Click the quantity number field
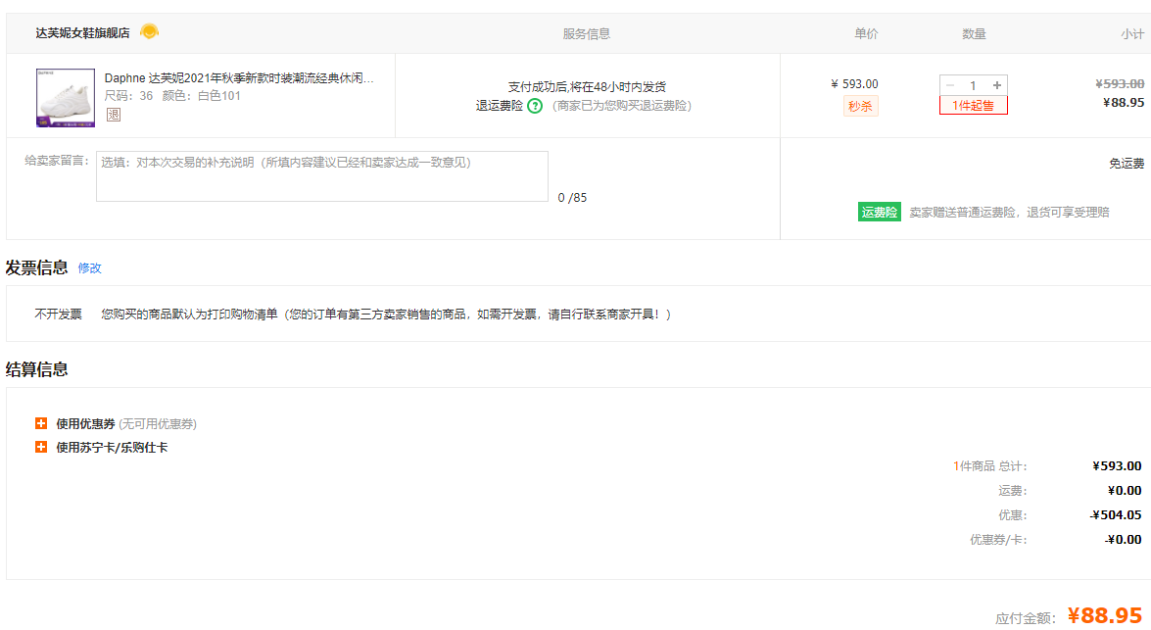This screenshot has width=1151, height=630. (973, 86)
